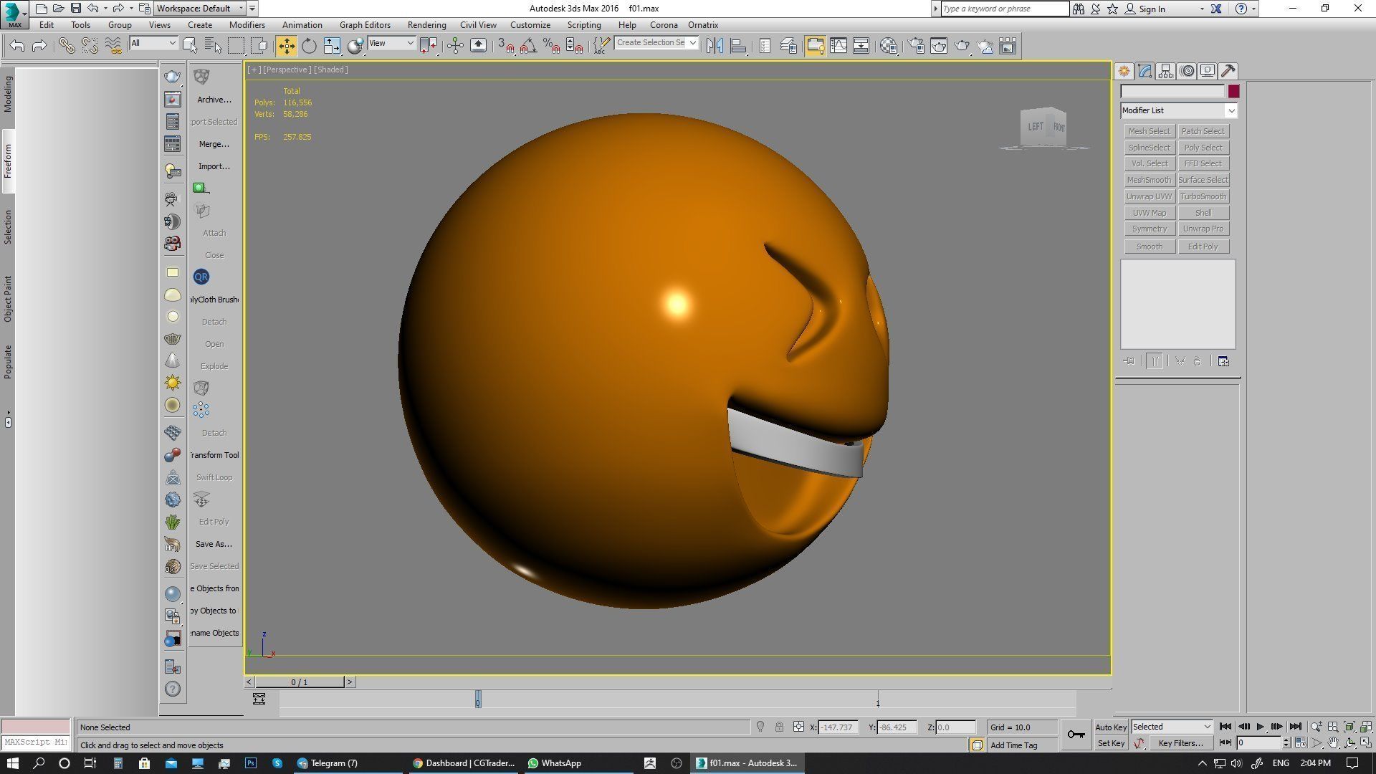Open the Rendering menu

coord(426,25)
